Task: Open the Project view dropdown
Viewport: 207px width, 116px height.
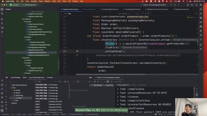Action: coord(9,9)
